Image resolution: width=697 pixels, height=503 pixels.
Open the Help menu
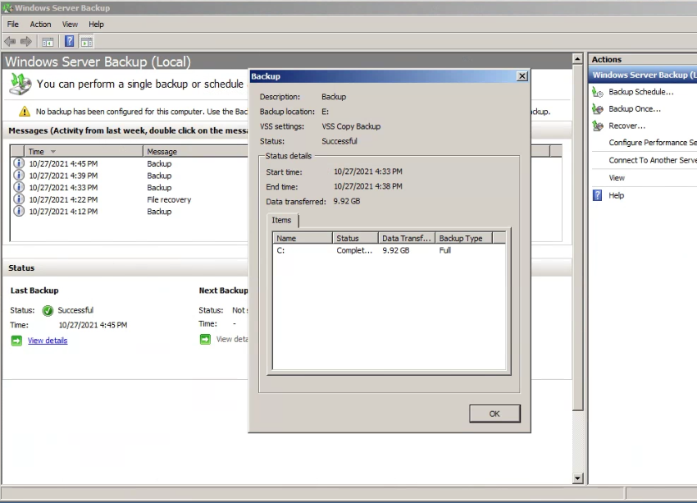pyautogui.click(x=96, y=25)
